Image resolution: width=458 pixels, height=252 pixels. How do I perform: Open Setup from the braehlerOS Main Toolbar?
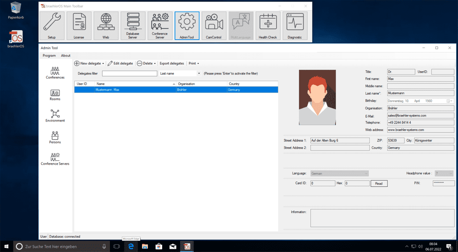point(52,26)
